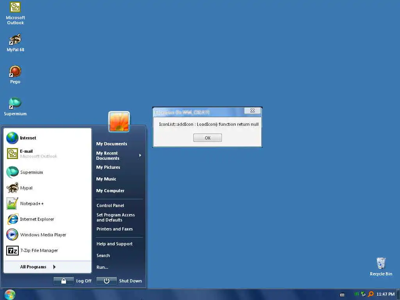Open Search from the Start menu
This screenshot has height=300, width=400.
click(103, 255)
